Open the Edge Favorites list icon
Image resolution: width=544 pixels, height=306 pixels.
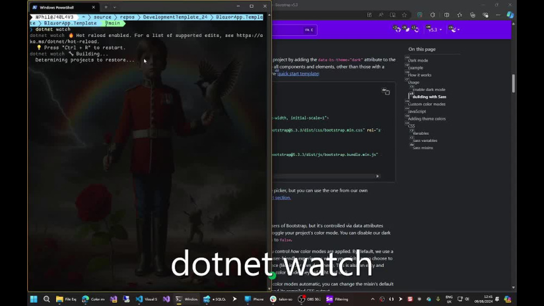click(460, 15)
